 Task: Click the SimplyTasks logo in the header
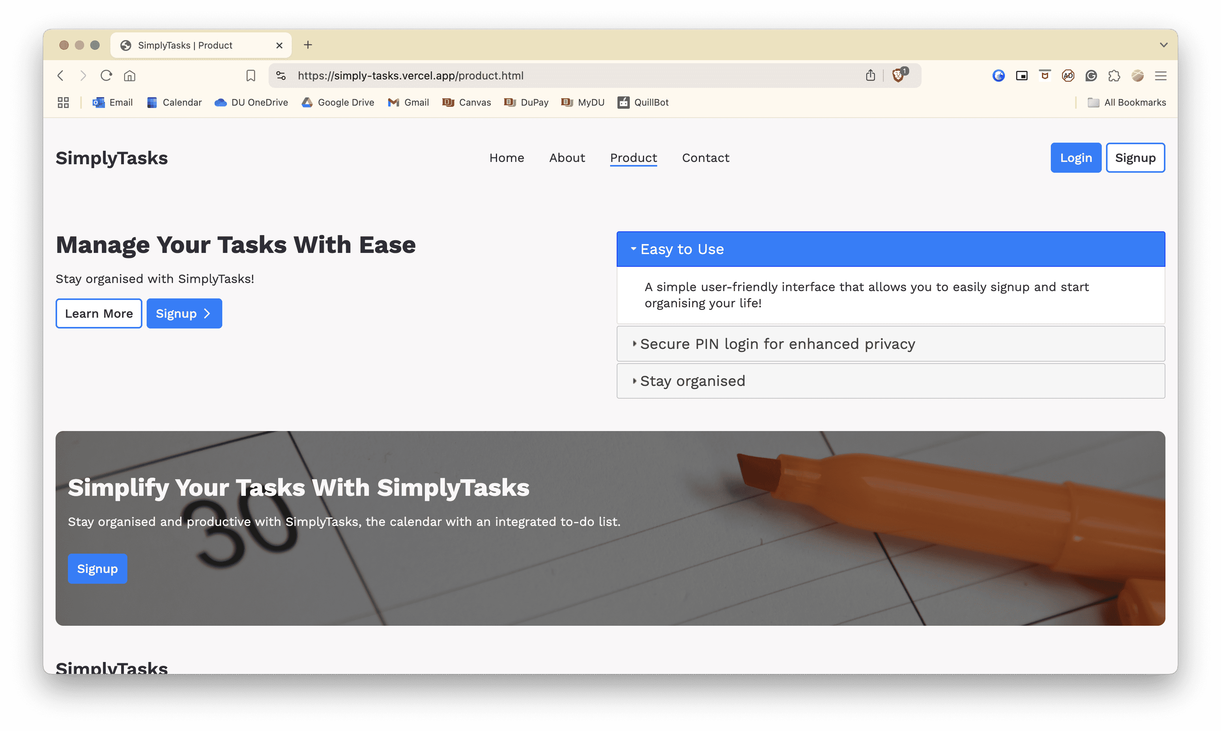pos(112,158)
